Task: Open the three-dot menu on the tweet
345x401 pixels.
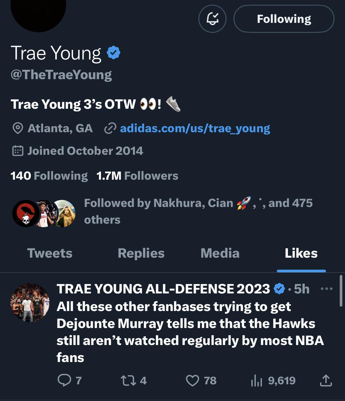Action: tap(327, 289)
